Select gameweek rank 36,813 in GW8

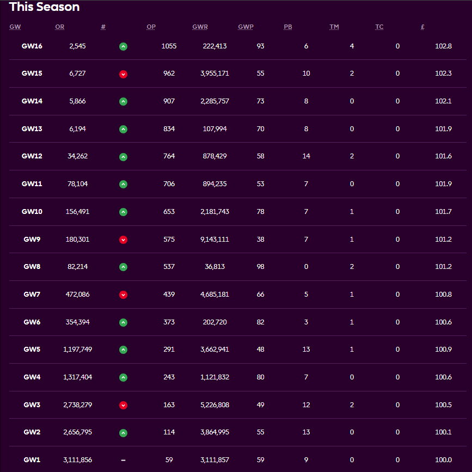(x=214, y=267)
